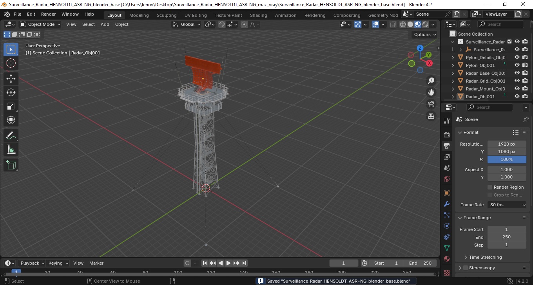533x285 pixels.
Task: Open the Keying popover in timeline
Action: click(58, 263)
